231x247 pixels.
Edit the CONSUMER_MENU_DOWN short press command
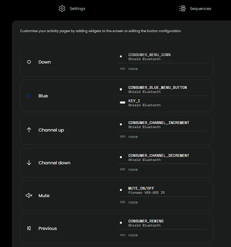[162, 57]
